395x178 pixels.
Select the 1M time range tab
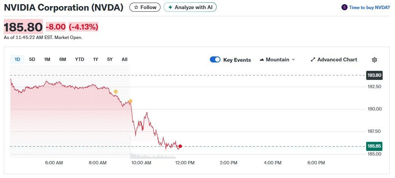[47, 59]
